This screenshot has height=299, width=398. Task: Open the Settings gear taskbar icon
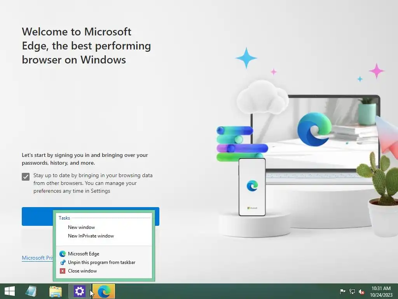point(79,291)
